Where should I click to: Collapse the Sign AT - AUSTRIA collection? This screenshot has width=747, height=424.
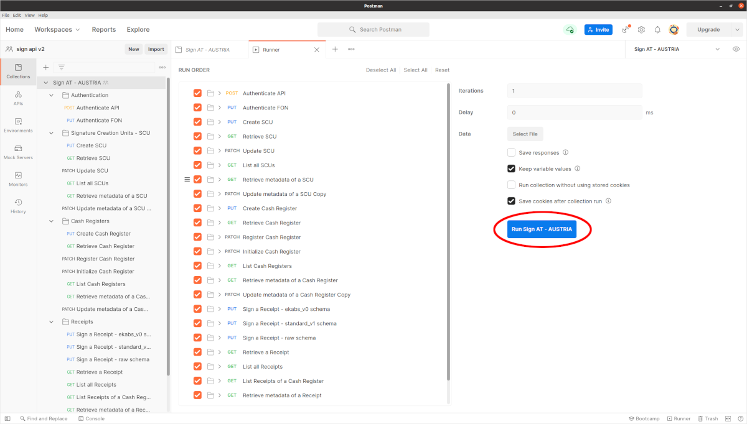click(45, 83)
